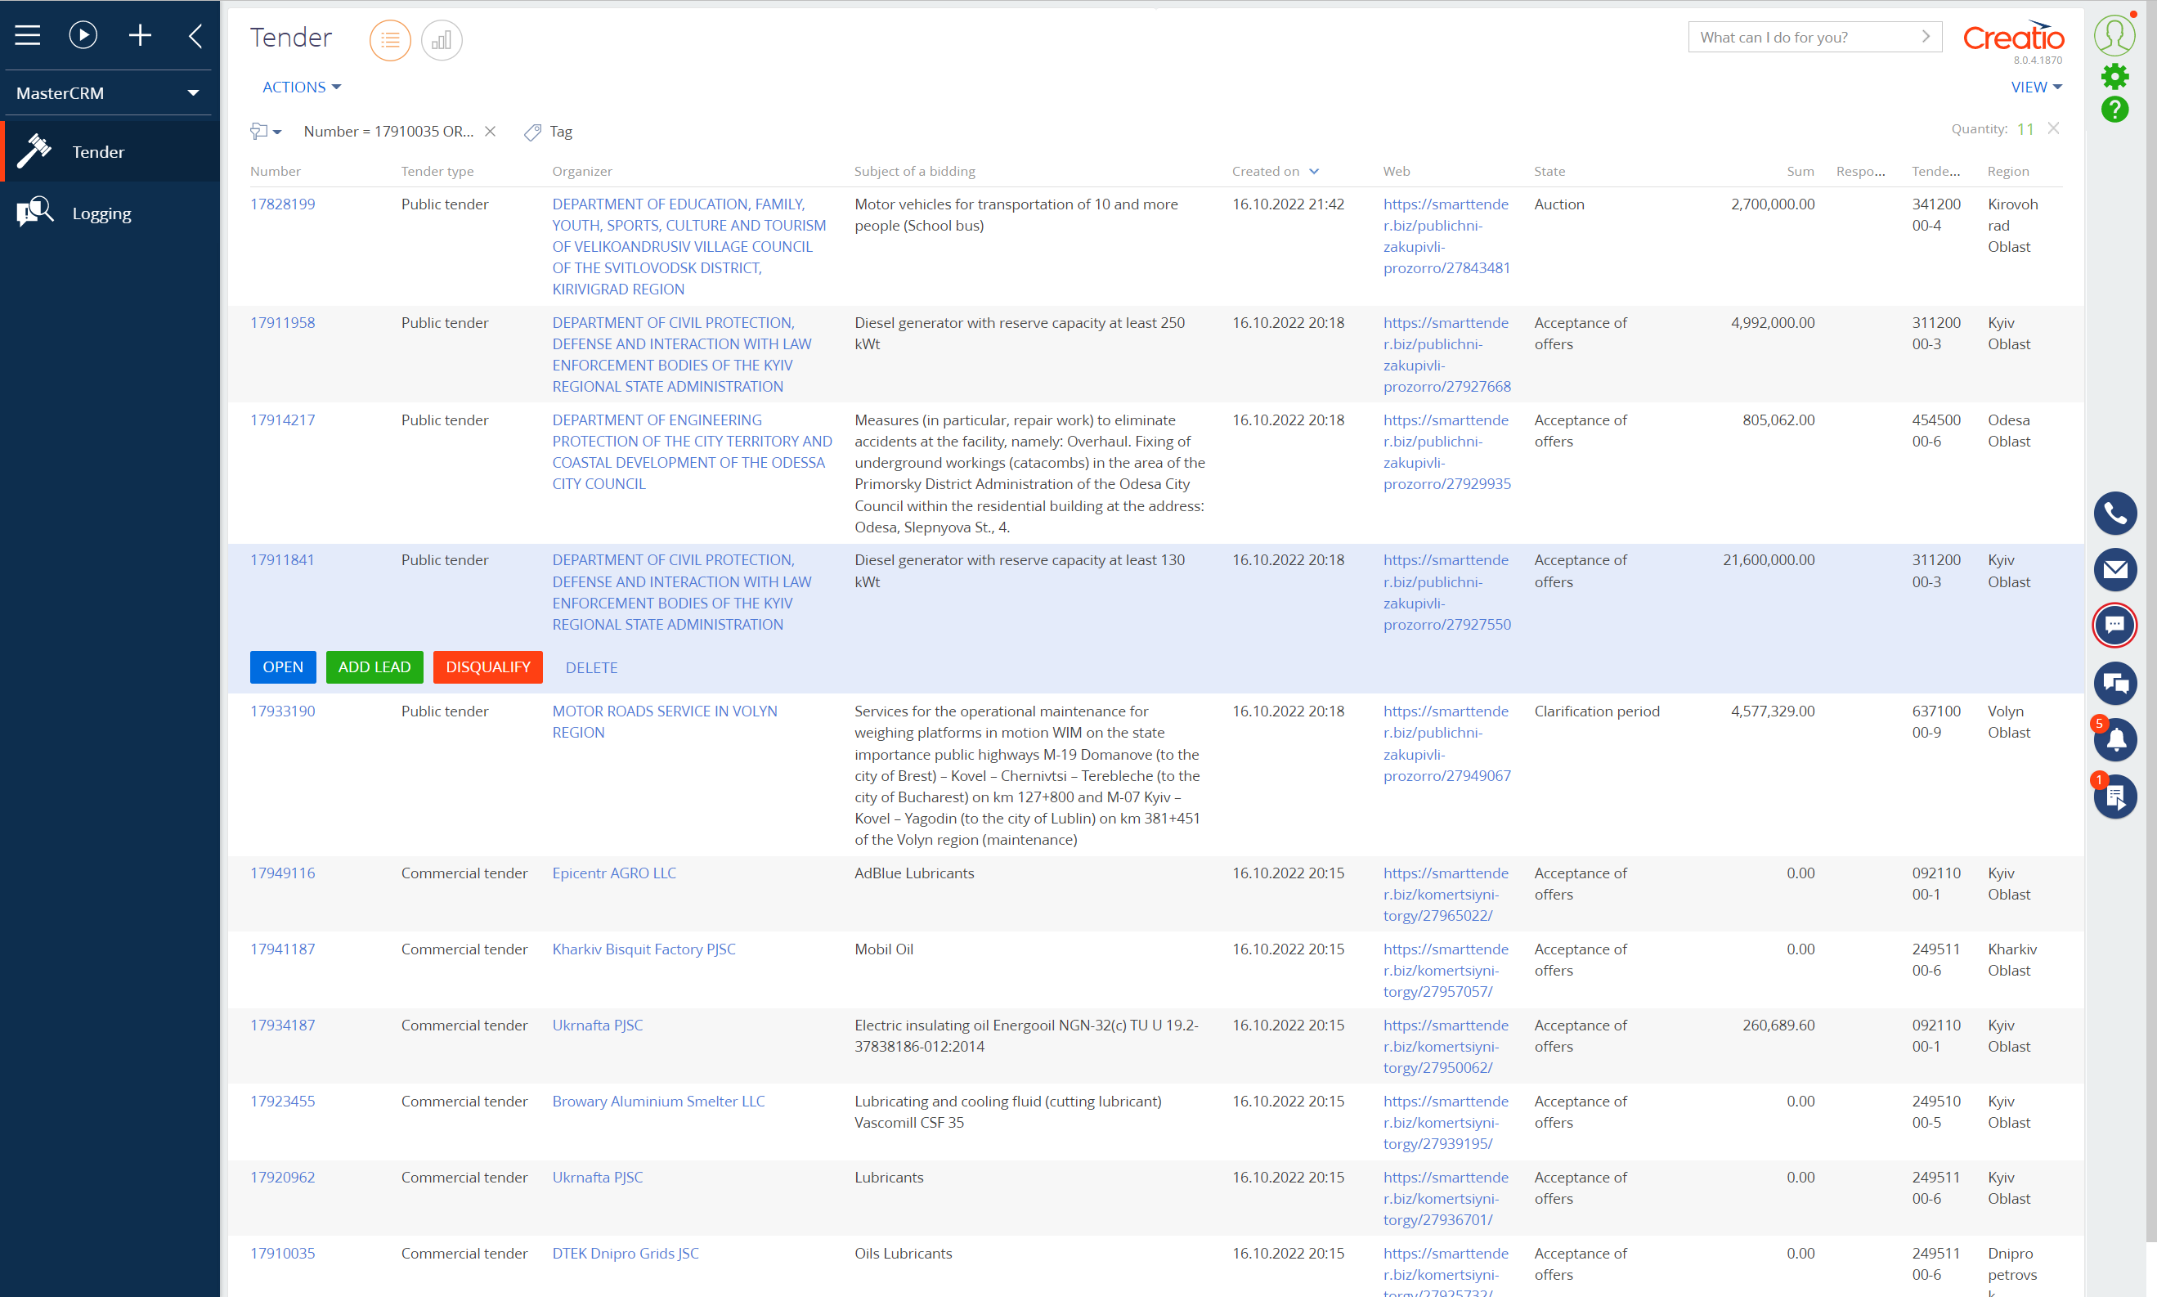The height and width of the screenshot is (1297, 2157).
Task: Click the 'What can I do for you?' field
Action: click(1800, 38)
